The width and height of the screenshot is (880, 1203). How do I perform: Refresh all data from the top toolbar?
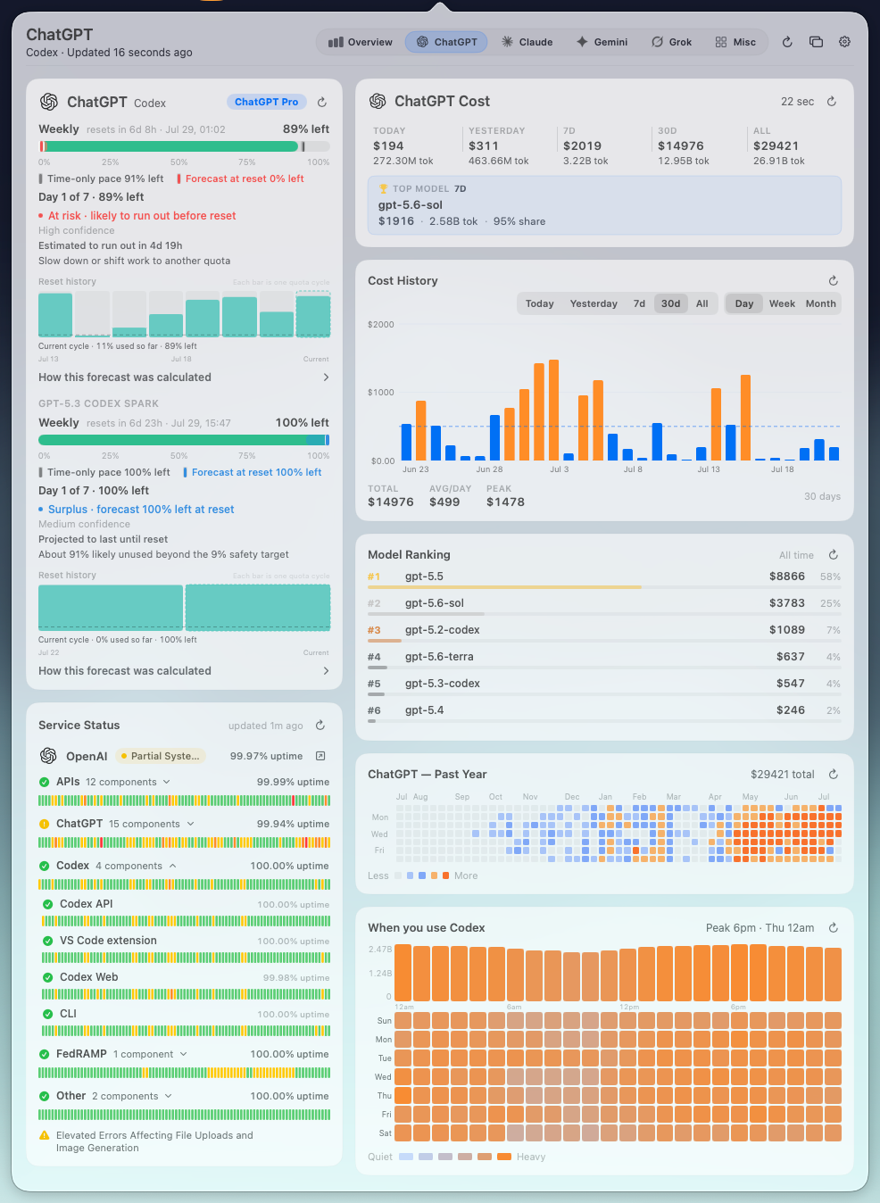[787, 42]
